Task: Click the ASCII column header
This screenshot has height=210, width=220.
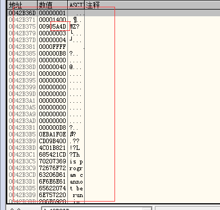Action: click(x=76, y=5)
